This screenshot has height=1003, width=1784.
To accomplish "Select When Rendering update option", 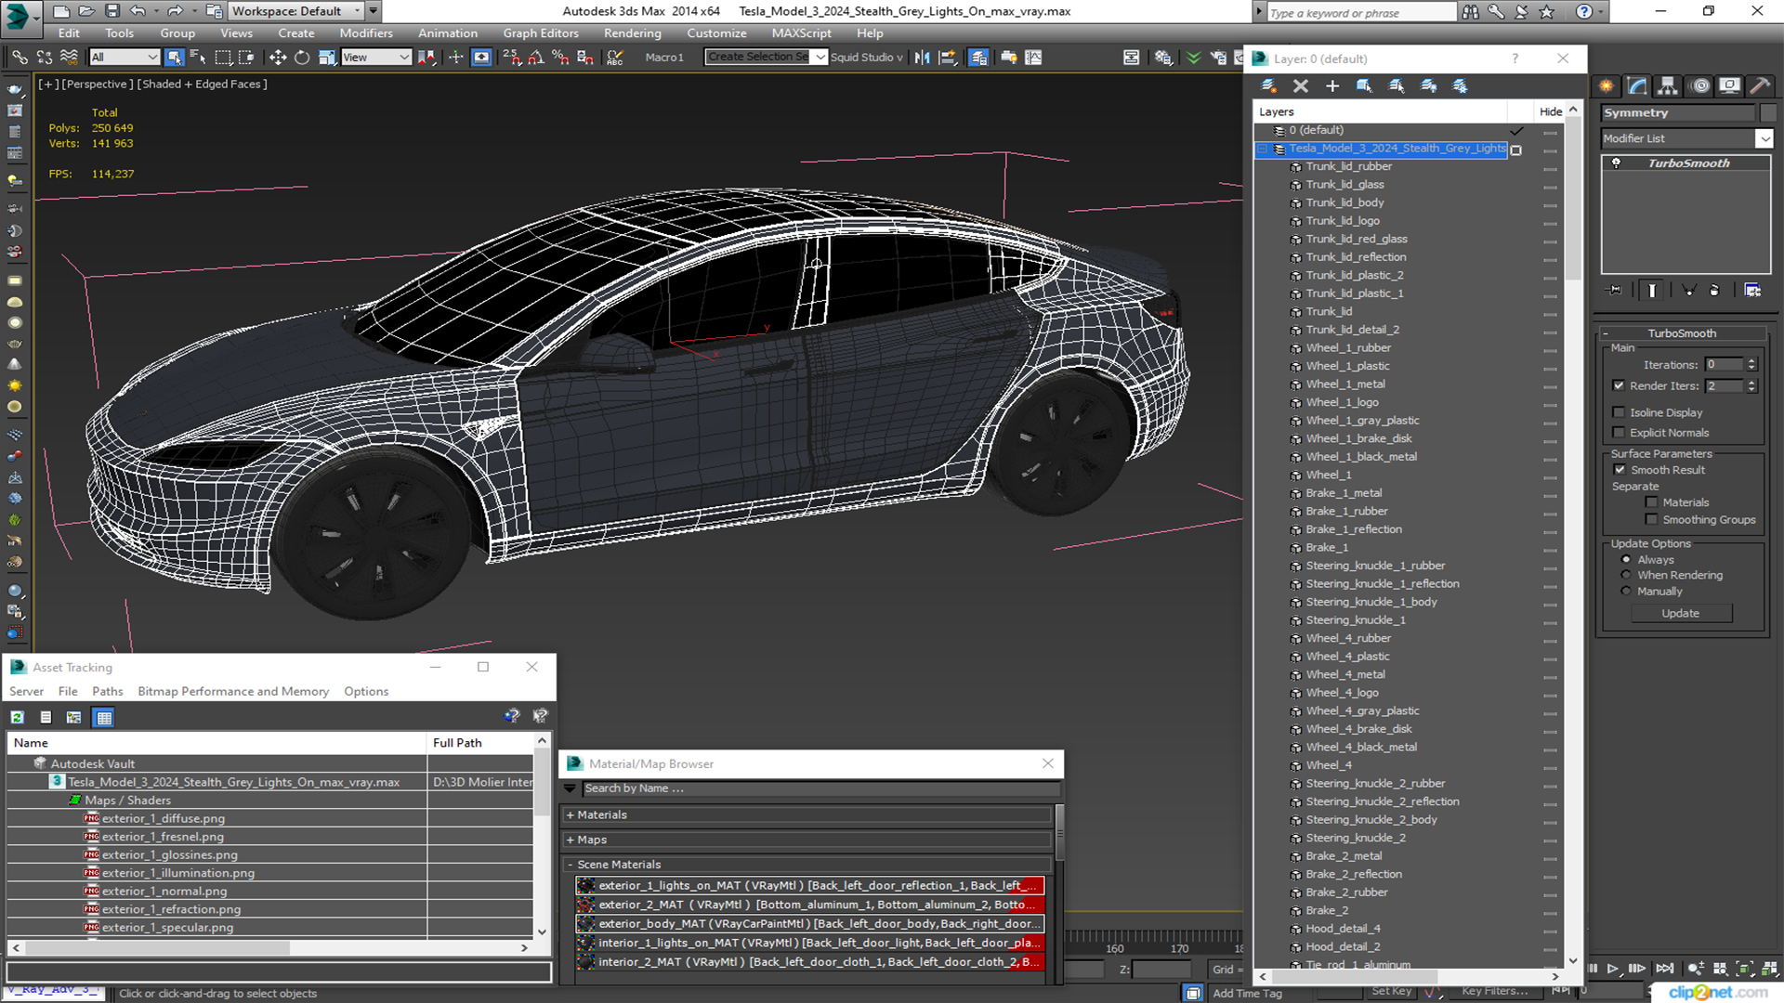I will tap(1626, 575).
